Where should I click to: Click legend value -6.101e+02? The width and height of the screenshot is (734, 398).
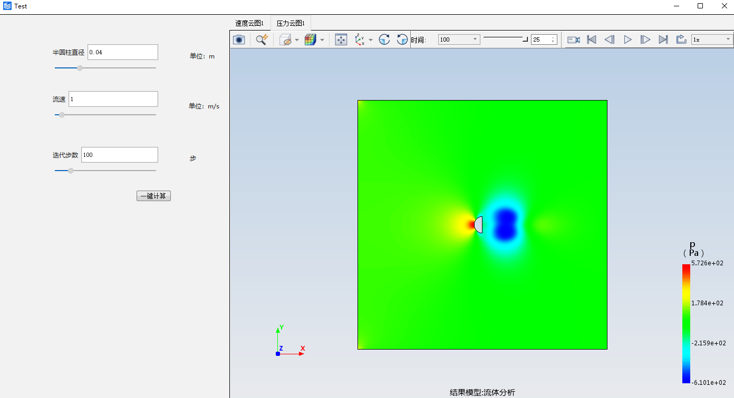tap(709, 383)
